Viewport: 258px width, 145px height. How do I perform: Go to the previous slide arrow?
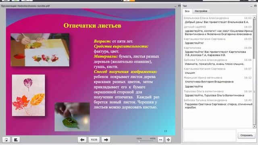pos(82,140)
